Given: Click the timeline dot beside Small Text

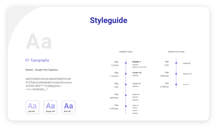Looking at the screenshot, I should coord(176,84).
